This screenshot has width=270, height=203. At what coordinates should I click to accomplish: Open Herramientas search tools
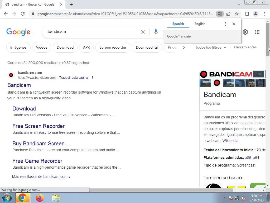click(245, 47)
